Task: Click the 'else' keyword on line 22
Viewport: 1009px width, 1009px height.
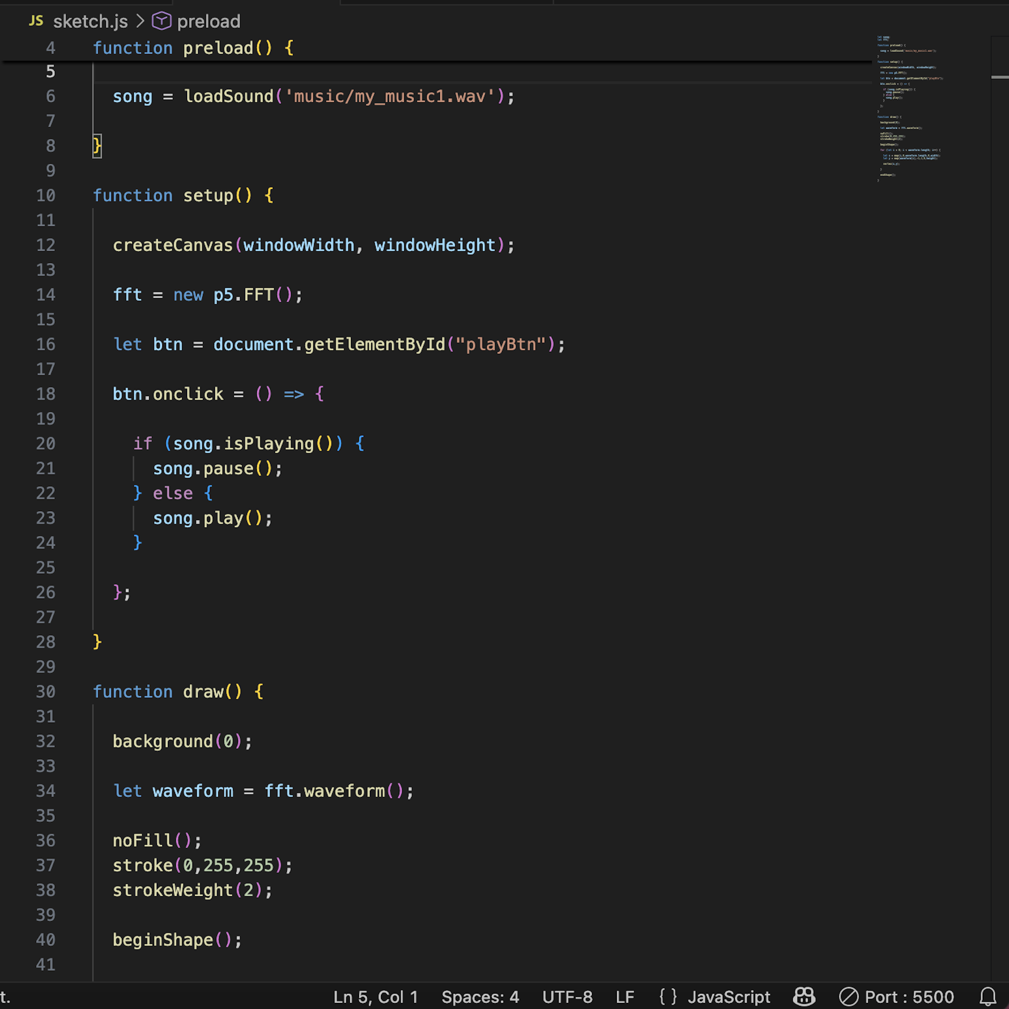Action: tap(173, 493)
